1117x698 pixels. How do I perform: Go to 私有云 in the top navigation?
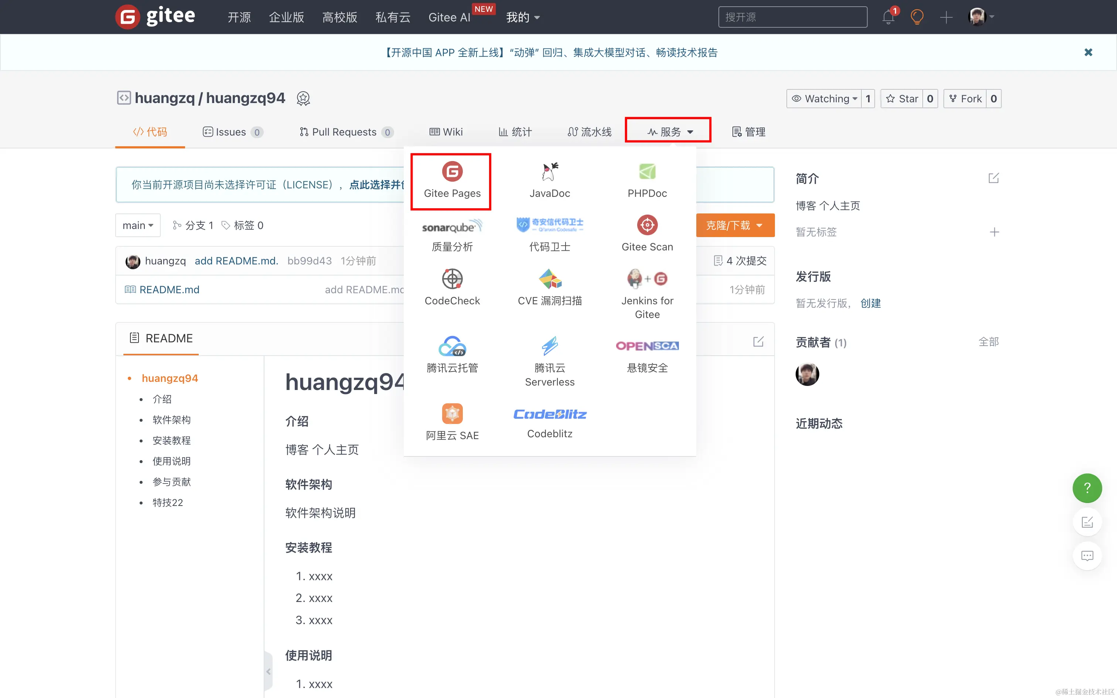point(393,17)
